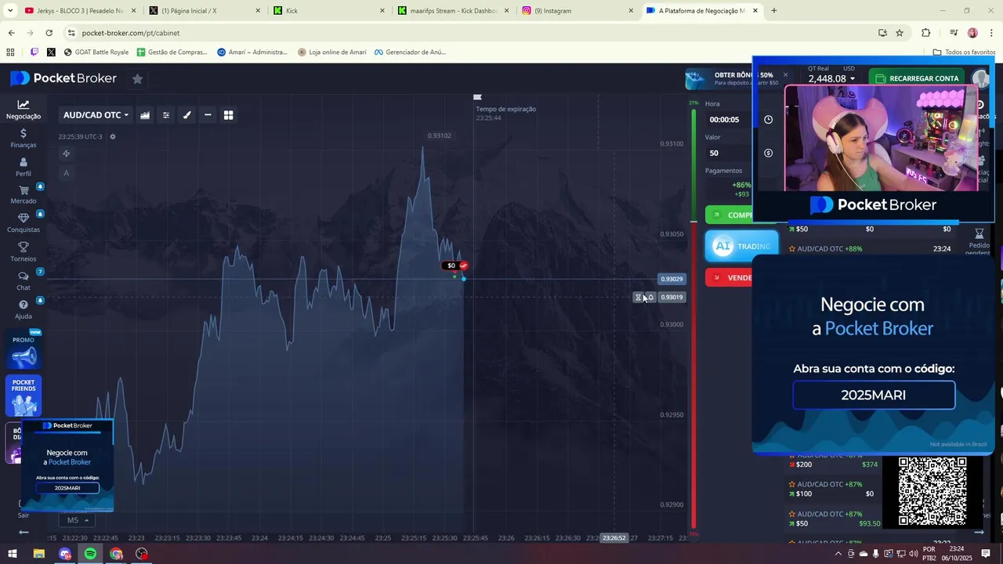Click the bell alert icon near price label
Image resolution: width=1003 pixels, height=564 pixels.
coord(650,297)
